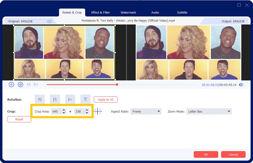Click the red playback progress slider handle
253x163 pixels.
tap(117, 84)
